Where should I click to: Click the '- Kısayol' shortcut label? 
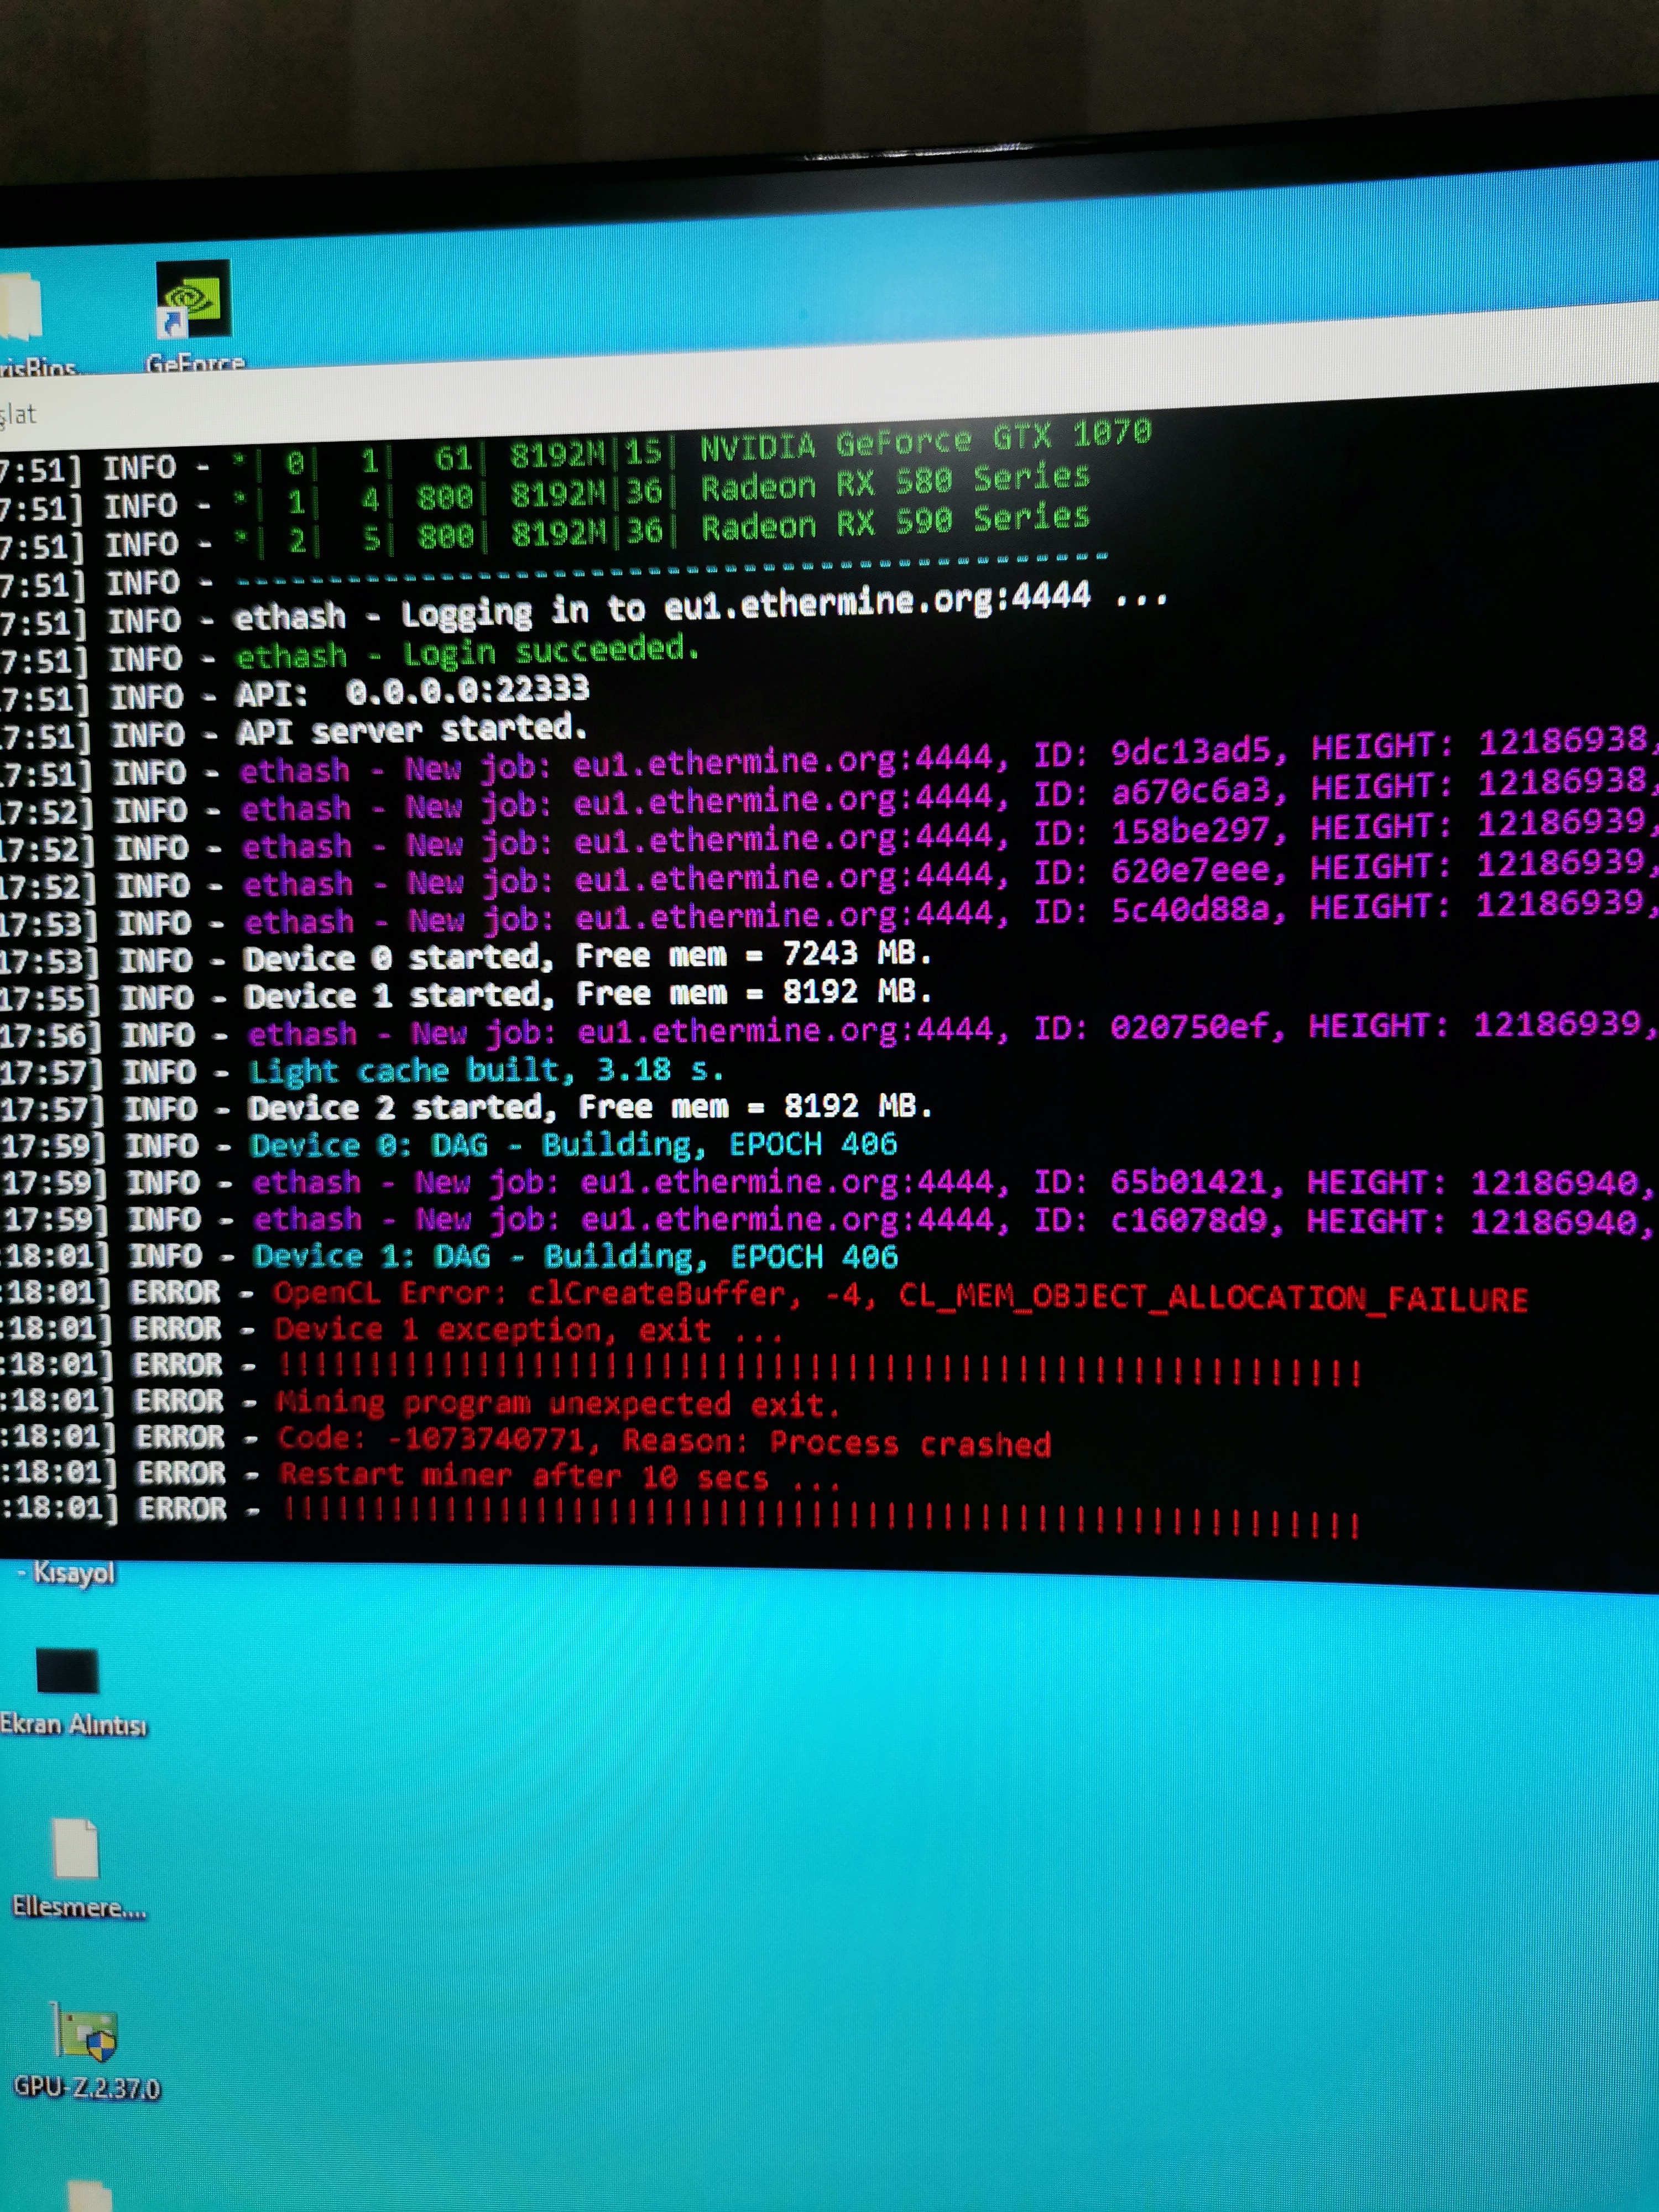pos(66,1573)
